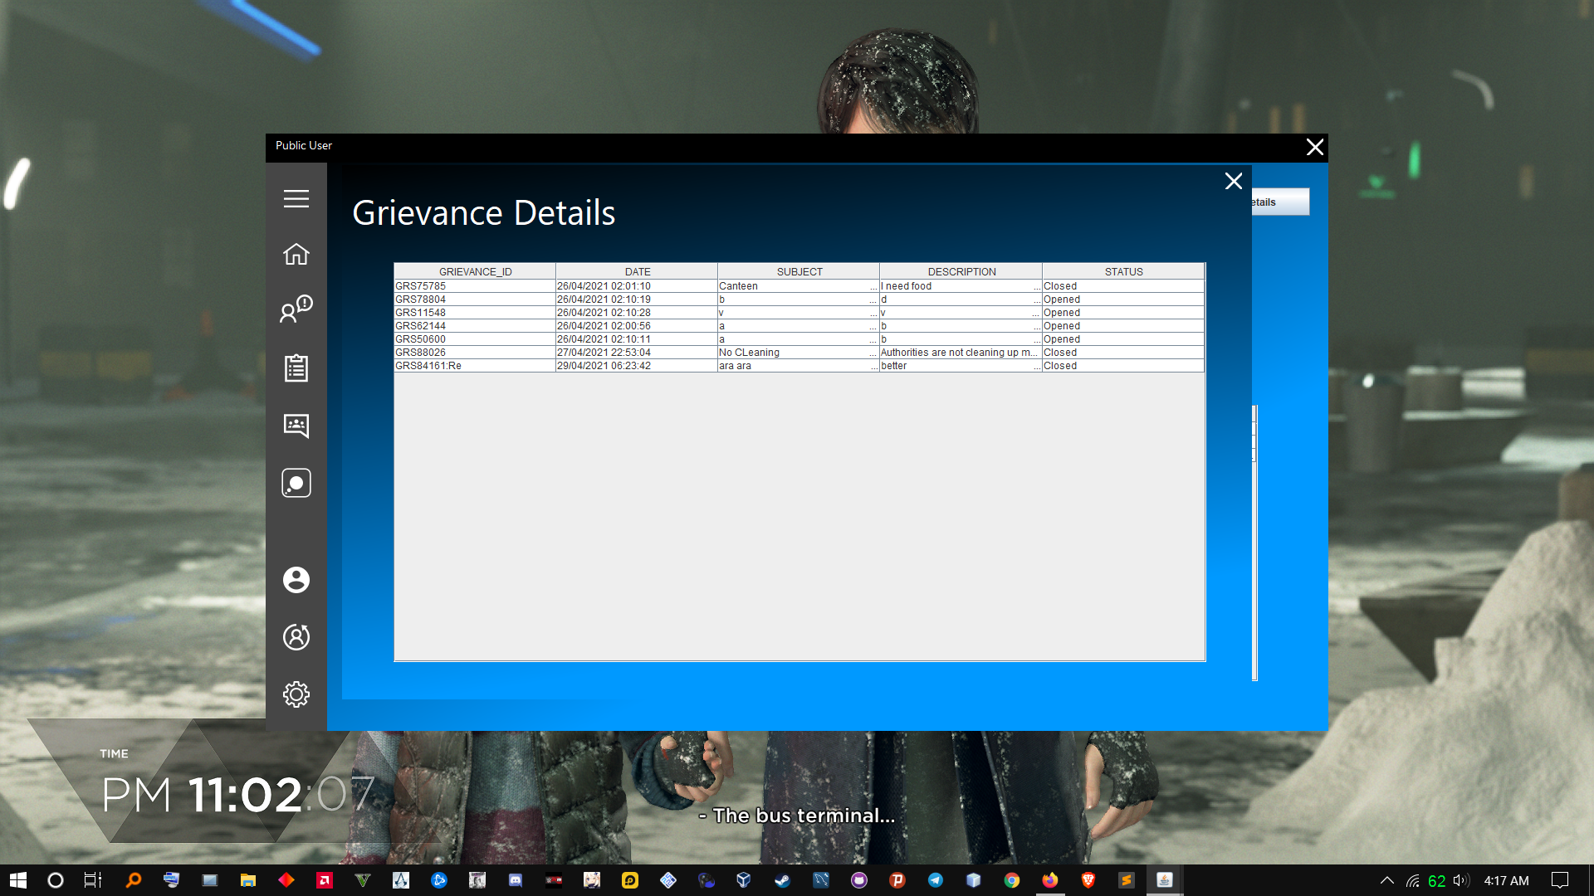This screenshot has width=1594, height=896.
Task: Open the user alert grievance icon
Action: (x=296, y=309)
